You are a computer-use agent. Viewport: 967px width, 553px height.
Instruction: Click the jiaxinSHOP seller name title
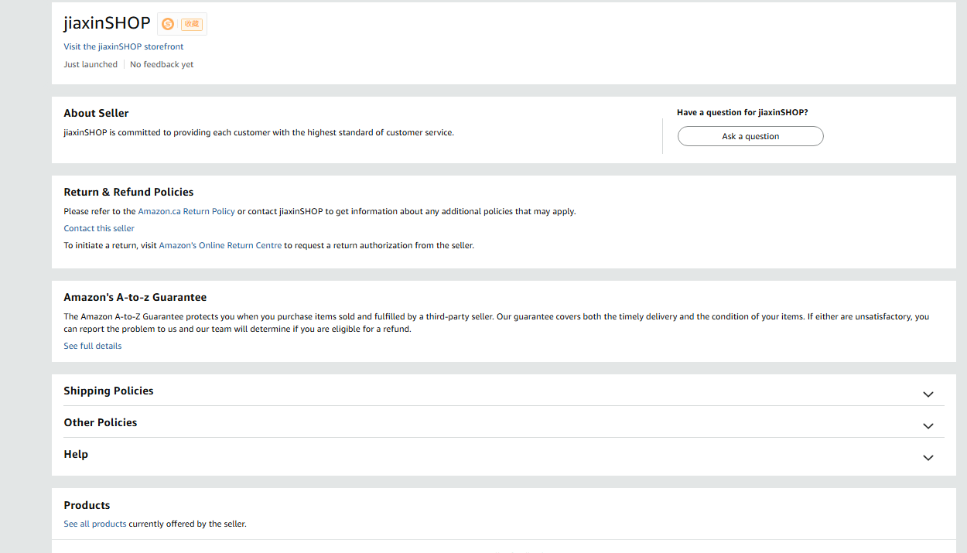107,23
